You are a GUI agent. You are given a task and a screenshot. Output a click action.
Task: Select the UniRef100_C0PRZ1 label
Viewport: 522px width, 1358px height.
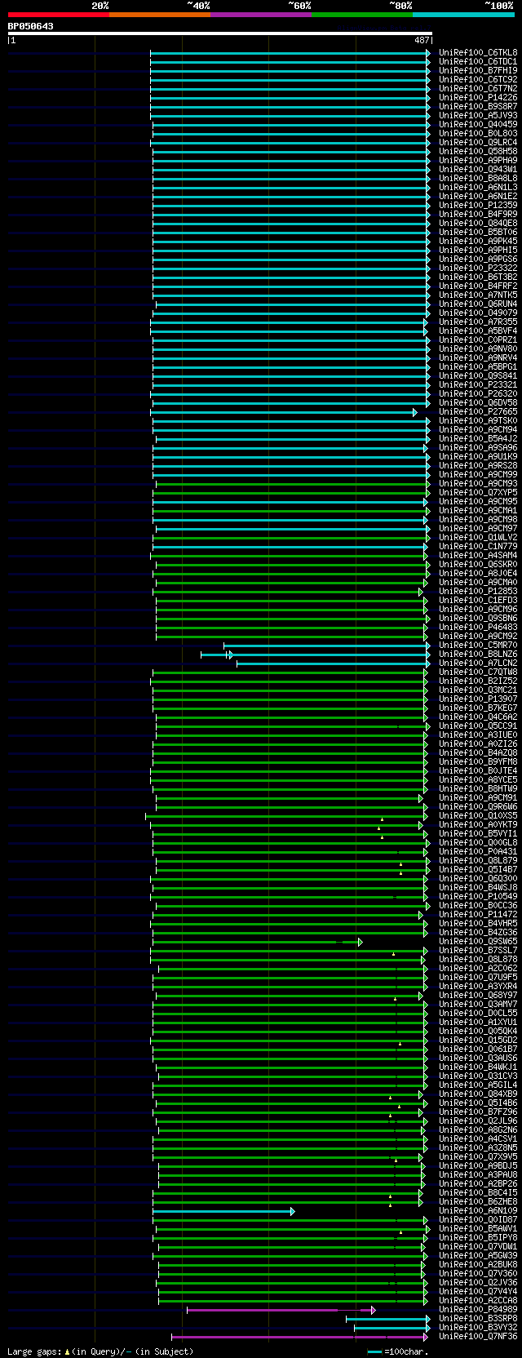[478, 339]
